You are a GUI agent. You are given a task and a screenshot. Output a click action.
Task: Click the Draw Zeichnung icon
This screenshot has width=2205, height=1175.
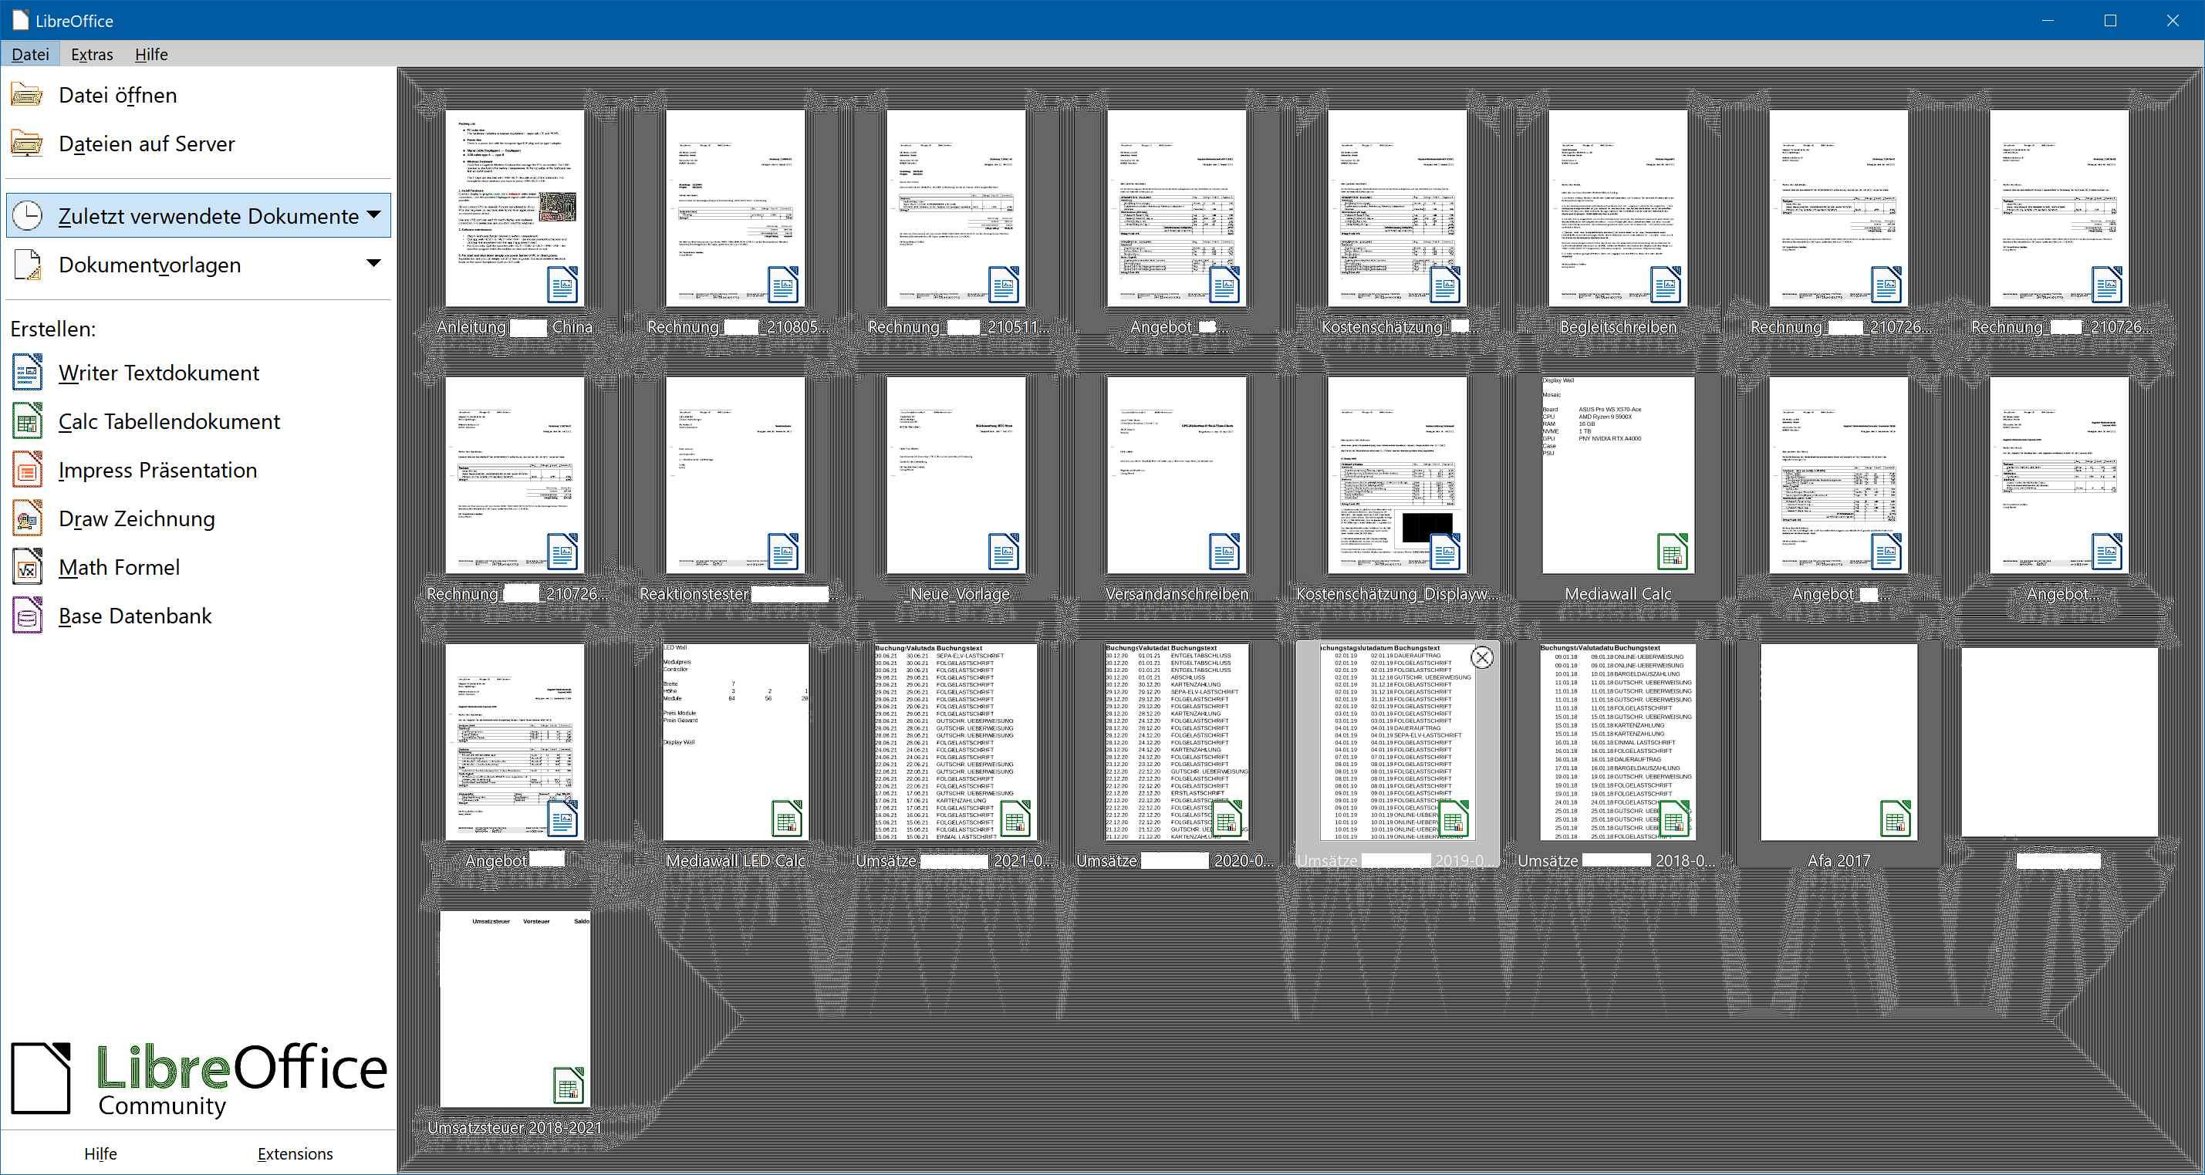[28, 519]
